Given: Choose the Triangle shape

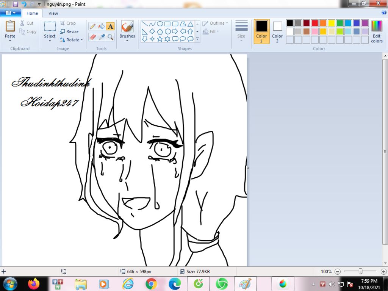Looking at the screenshot, I should point(190,24).
